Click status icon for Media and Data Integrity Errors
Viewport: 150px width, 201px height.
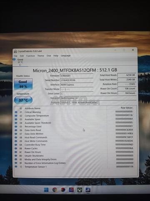tap(16, 159)
